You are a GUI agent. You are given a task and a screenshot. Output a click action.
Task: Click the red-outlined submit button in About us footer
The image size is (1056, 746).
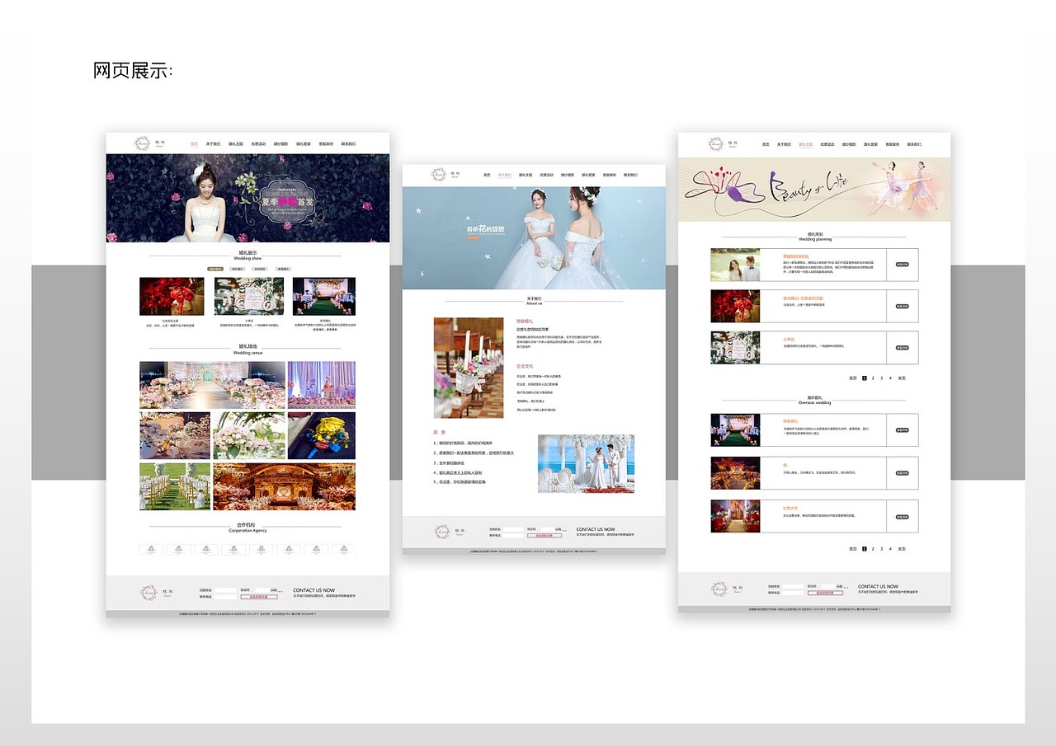click(x=544, y=536)
